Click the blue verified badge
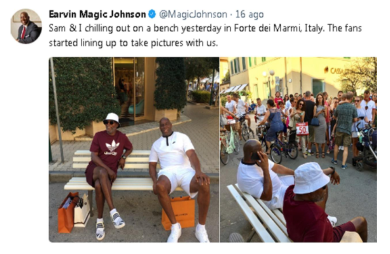This screenshot has width=390, height=254. pyautogui.click(x=152, y=14)
